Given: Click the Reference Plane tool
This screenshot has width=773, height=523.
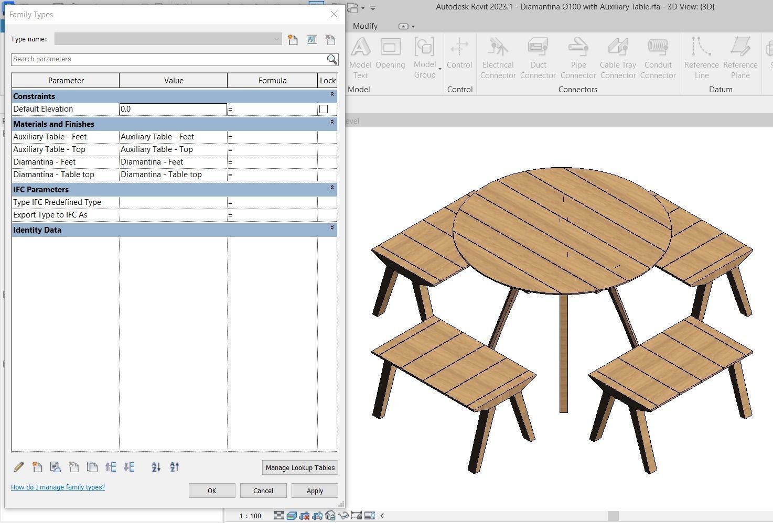Looking at the screenshot, I should pyautogui.click(x=740, y=58).
